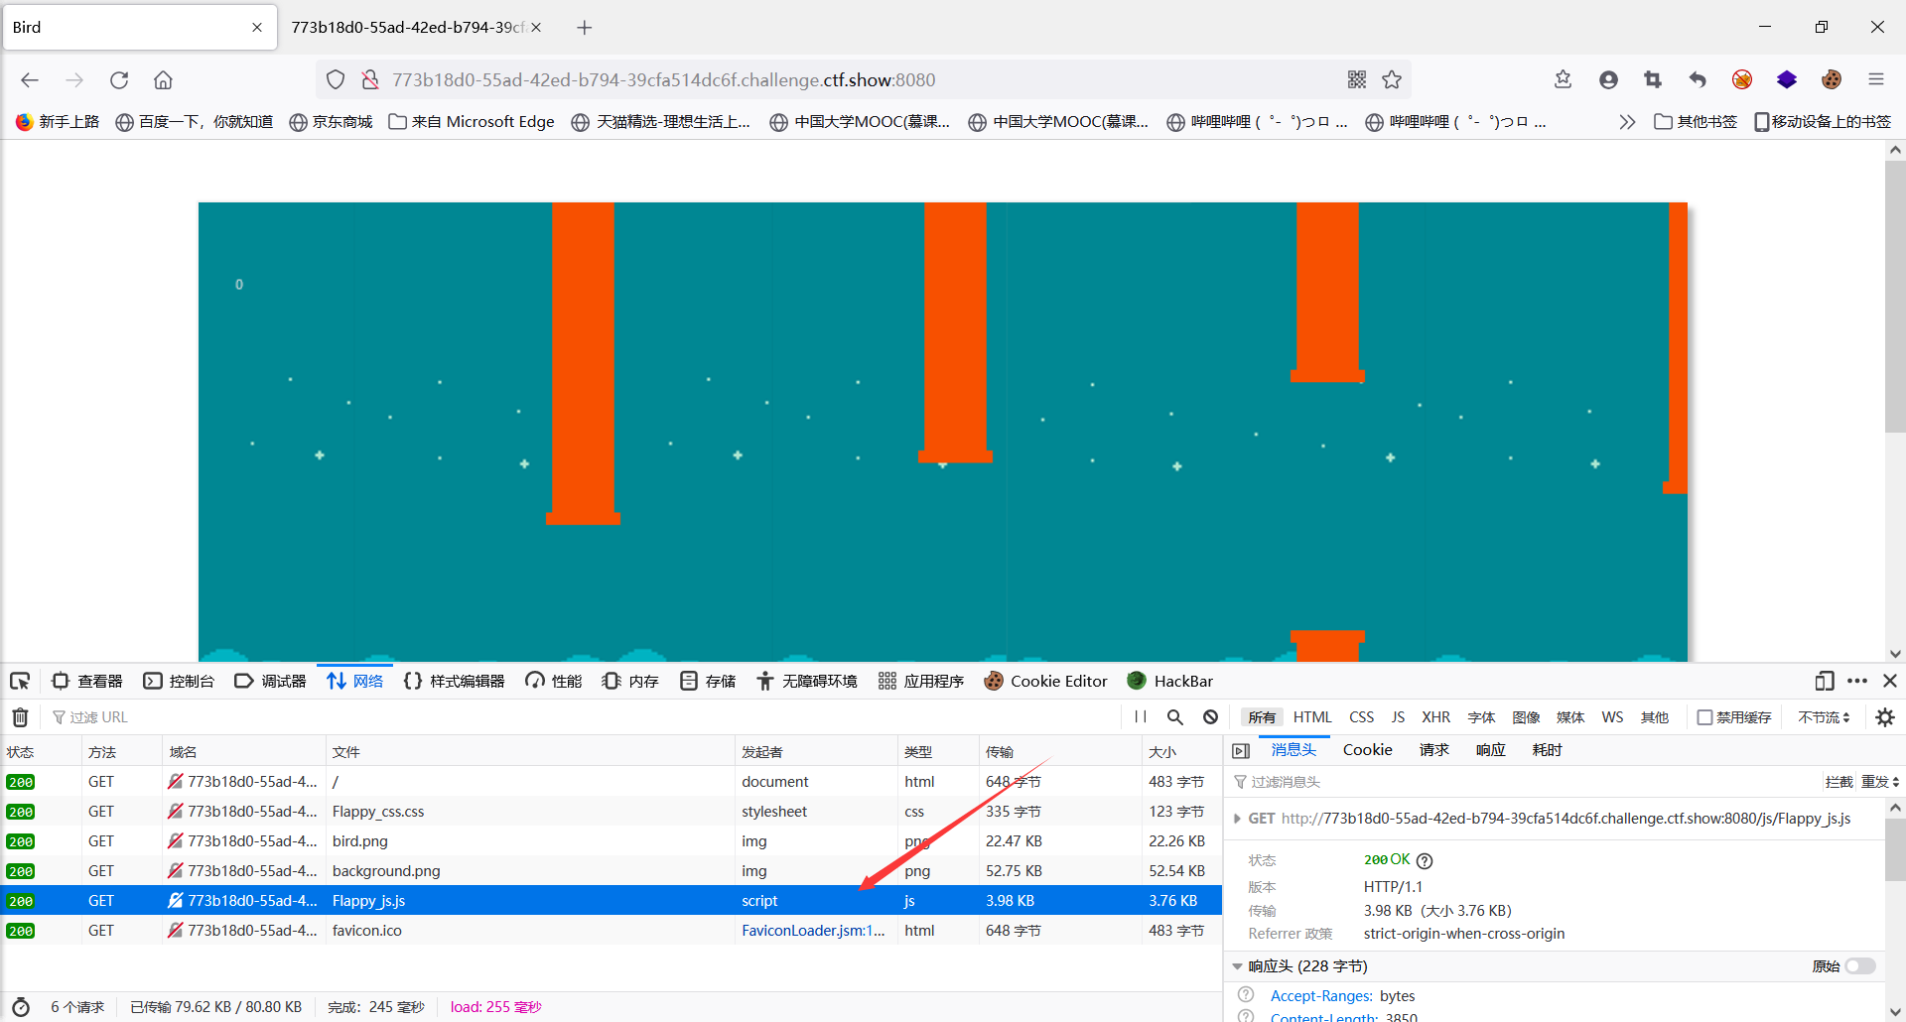Toggle the devtools responsive design mode icon
The height and width of the screenshot is (1022, 1906).
coord(1824,682)
